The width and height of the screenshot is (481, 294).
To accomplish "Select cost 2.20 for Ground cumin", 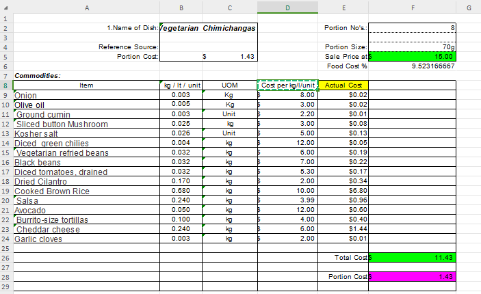I will [287, 114].
